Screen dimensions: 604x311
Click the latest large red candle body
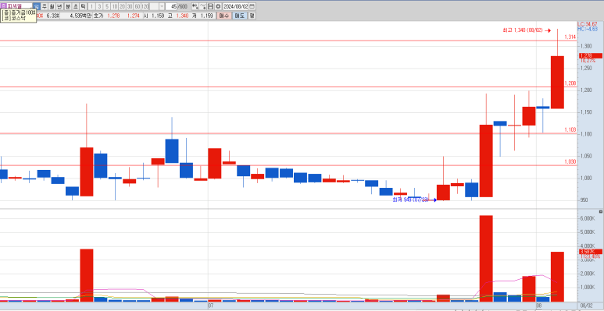[557, 83]
